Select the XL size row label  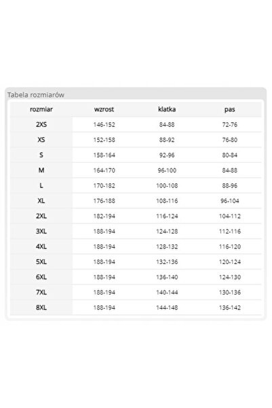tap(41, 201)
